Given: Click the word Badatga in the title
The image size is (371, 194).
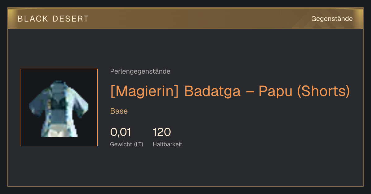Looking at the screenshot, I should pyautogui.click(x=212, y=91).
